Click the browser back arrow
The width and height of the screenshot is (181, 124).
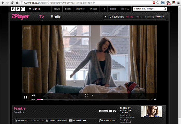(x=3, y=3)
